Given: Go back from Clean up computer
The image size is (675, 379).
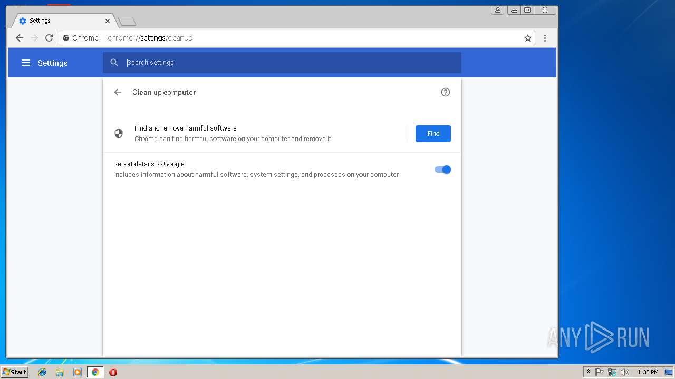Looking at the screenshot, I should [118, 92].
